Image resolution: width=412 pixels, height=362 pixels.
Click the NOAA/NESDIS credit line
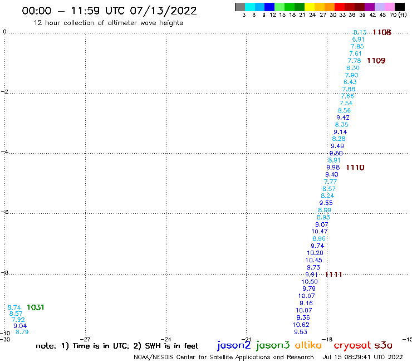point(224,358)
